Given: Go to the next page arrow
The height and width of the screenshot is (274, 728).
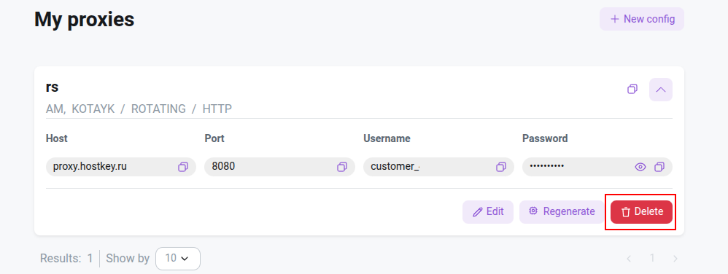Looking at the screenshot, I should [x=675, y=258].
